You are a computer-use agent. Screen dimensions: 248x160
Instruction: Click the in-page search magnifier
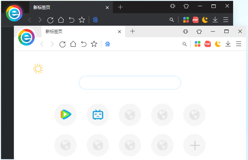pos(184,44)
